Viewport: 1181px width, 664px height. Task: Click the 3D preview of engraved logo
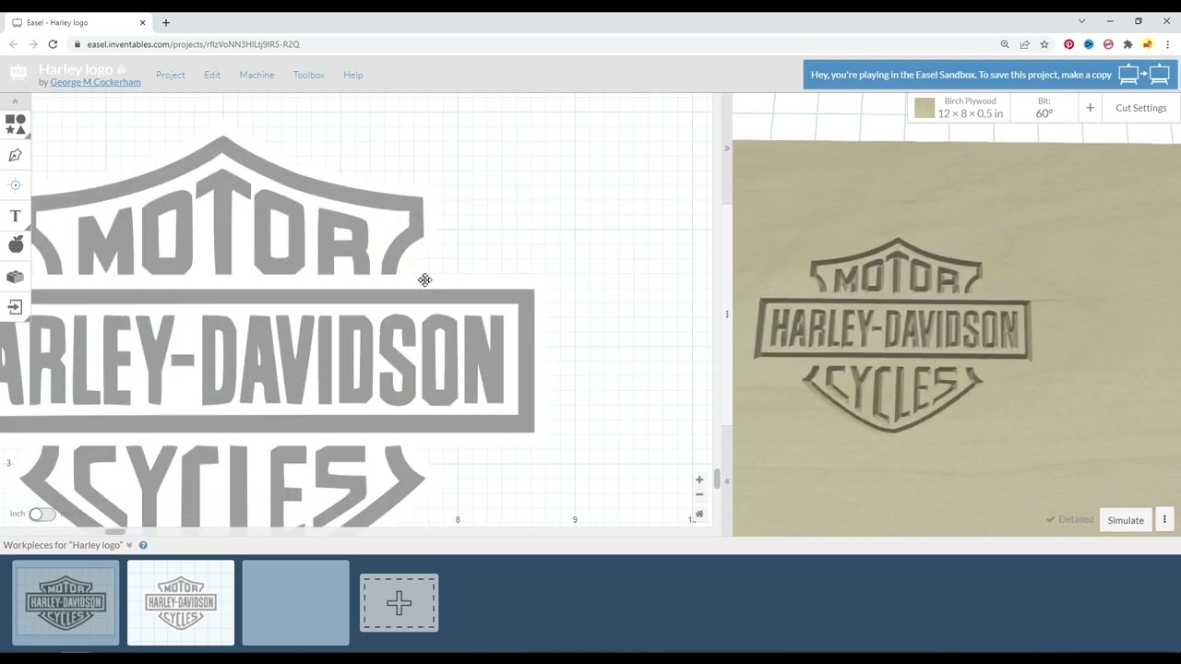click(893, 336)
